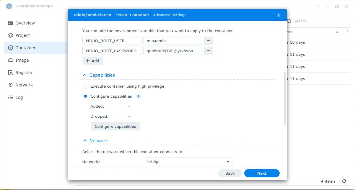Click the capabilities info icon

(139, 96)
